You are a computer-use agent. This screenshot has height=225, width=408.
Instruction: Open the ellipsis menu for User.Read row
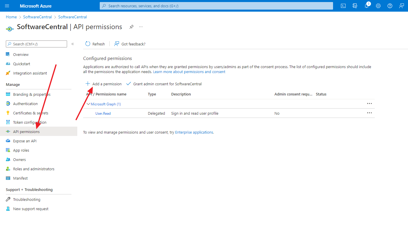pos(370,113)
